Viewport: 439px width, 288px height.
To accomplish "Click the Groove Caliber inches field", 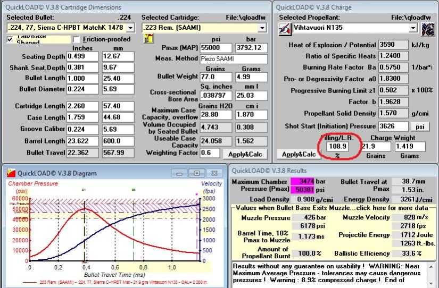I will (x=82, y=129).
